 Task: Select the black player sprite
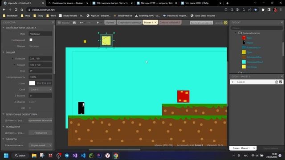tap(81, 108)
